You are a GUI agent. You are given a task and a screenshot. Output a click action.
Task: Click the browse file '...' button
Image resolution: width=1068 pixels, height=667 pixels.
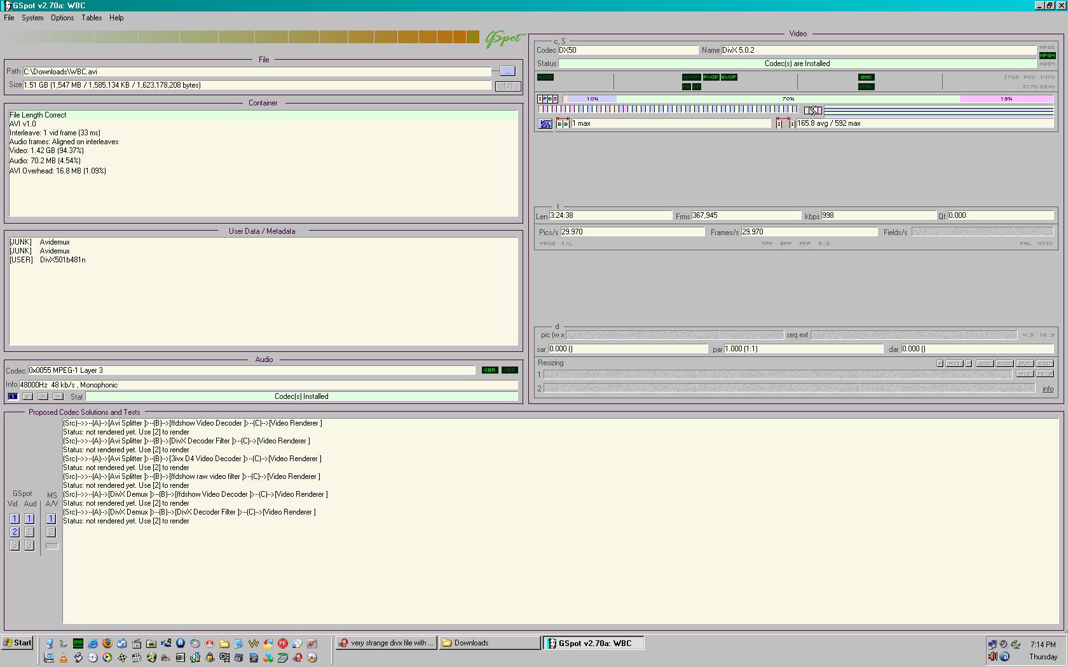coord(507,71)
